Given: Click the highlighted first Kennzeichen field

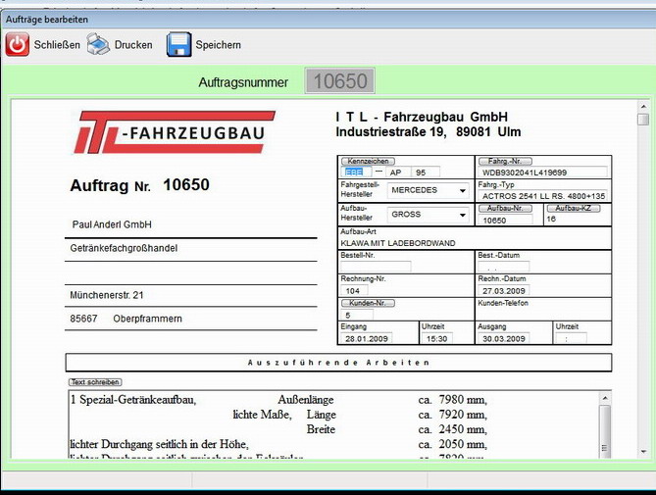Looking at the screenshot, I should coord(356,173).
